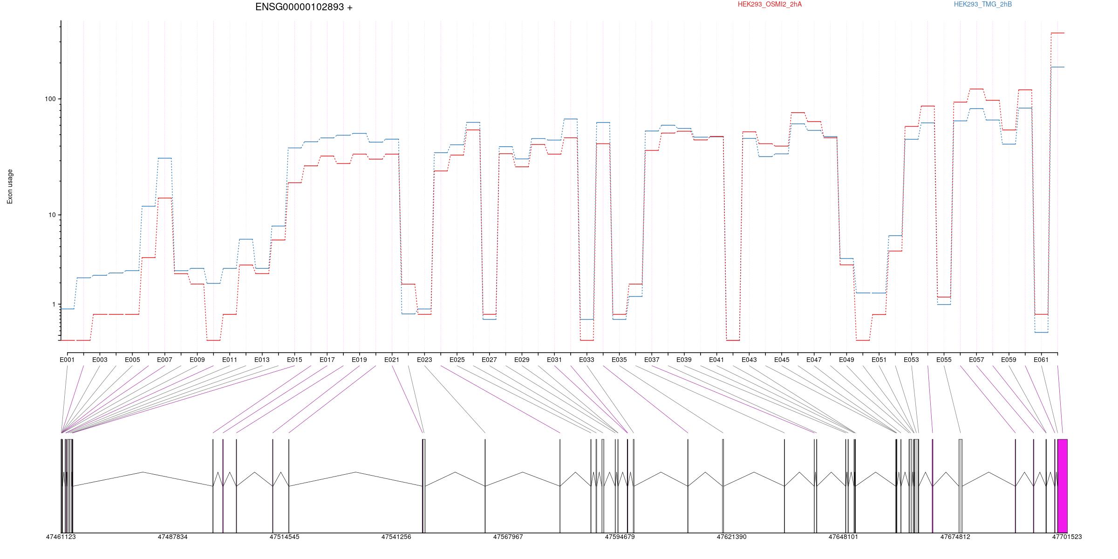Click genomic coordinate 47594679
1118x559 pixels.
(x=620, y=537)
